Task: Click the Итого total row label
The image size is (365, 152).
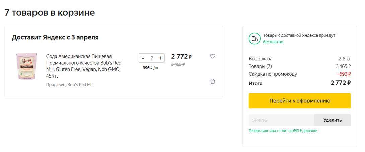Action: point(255,83)
